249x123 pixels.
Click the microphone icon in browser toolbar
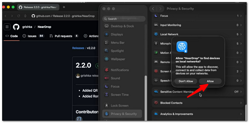point(25,16)
